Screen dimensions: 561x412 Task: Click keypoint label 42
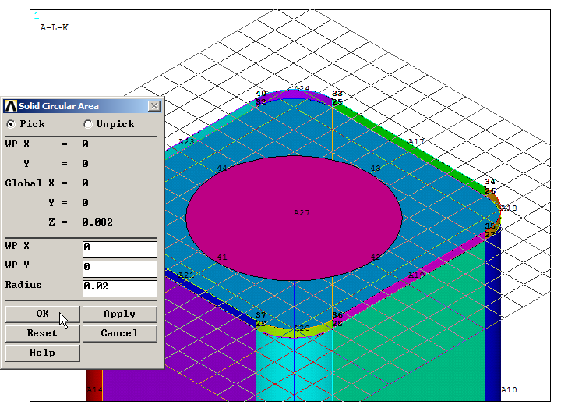pos(376,257)
